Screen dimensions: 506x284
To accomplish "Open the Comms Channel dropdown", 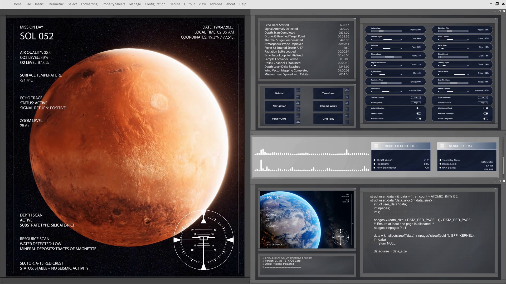I will pyautogui.click(x=483, y=103).
